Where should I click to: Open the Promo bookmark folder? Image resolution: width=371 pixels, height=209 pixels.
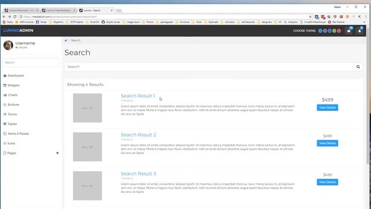tap(148, 22)
